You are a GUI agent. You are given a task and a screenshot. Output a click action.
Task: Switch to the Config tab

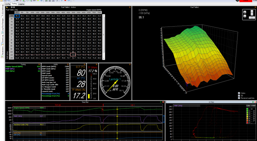click(8, 4)
